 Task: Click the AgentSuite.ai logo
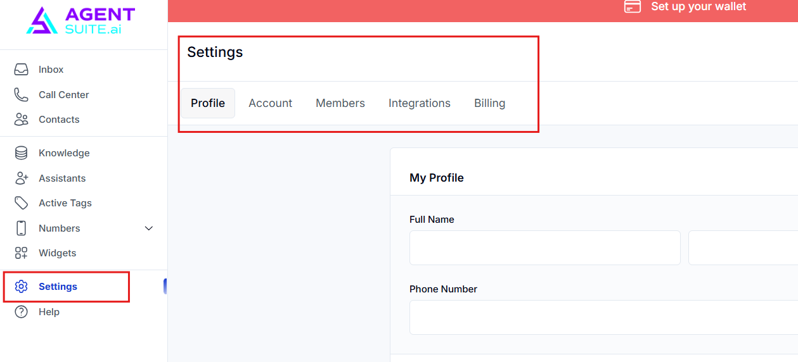tap(80, 21)
